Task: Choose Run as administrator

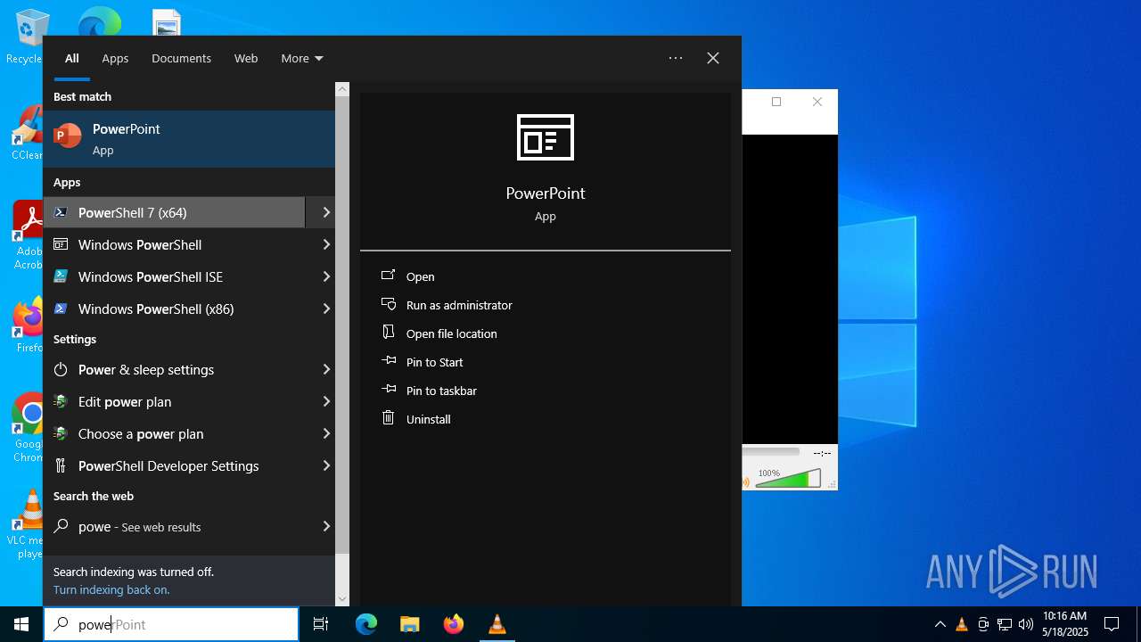Action: pyautogui.click(x=459, y=305)
